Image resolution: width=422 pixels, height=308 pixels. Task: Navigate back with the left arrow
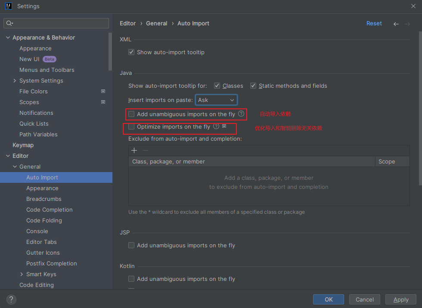coord(396,24)
